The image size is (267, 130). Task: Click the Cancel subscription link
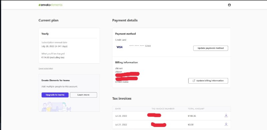click(x=46, y=68)
